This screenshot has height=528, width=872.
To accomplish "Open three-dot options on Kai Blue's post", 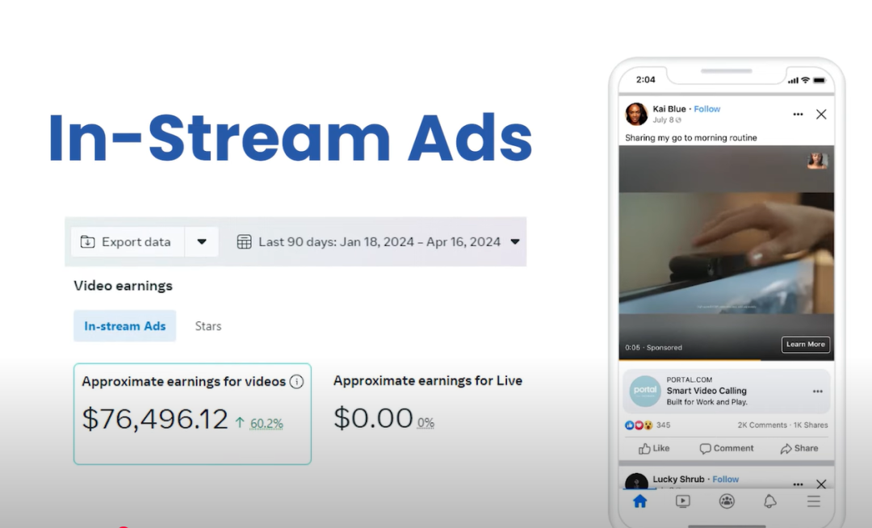I will click(x=798, y=115).
